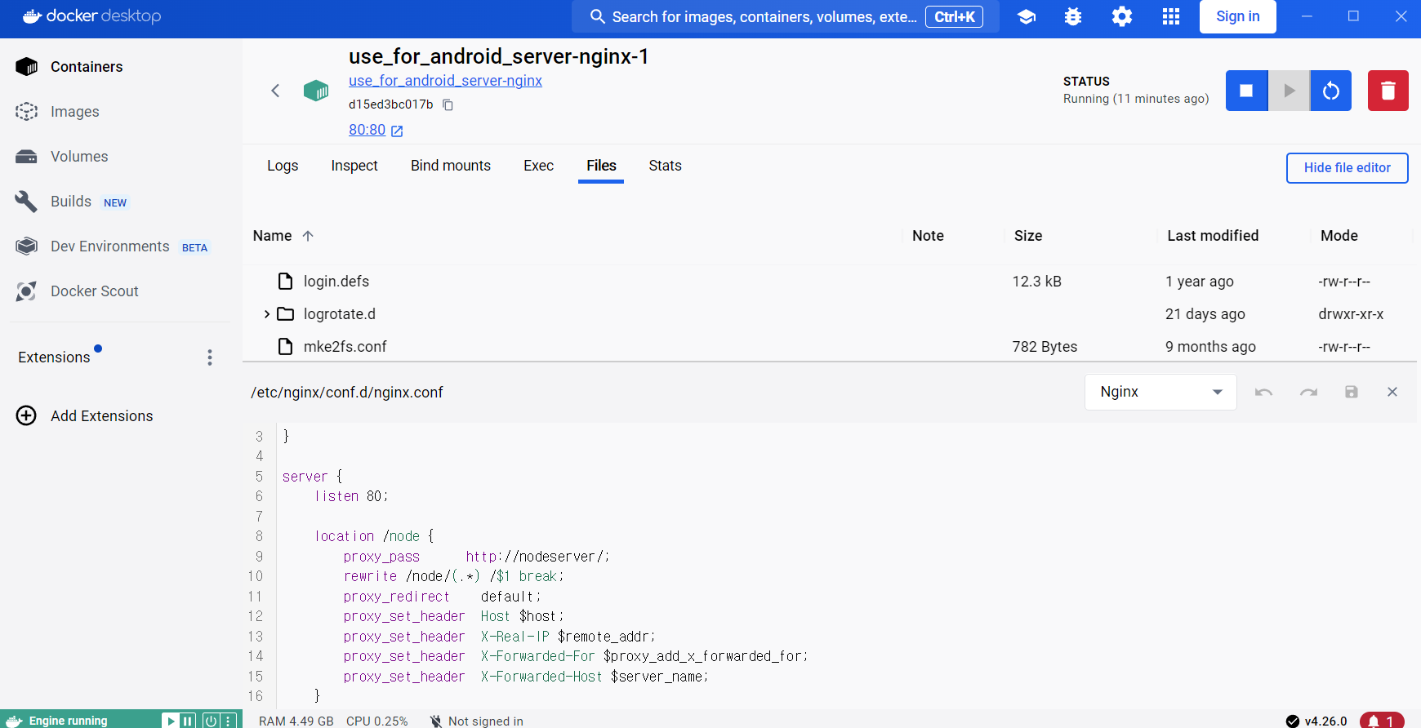Click the engine power icon
The image size is (1421, 728).
211,721
